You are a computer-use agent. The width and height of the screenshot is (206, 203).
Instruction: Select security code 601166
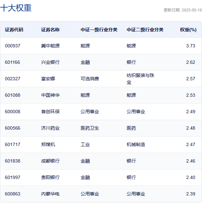(x=12, y=62)
